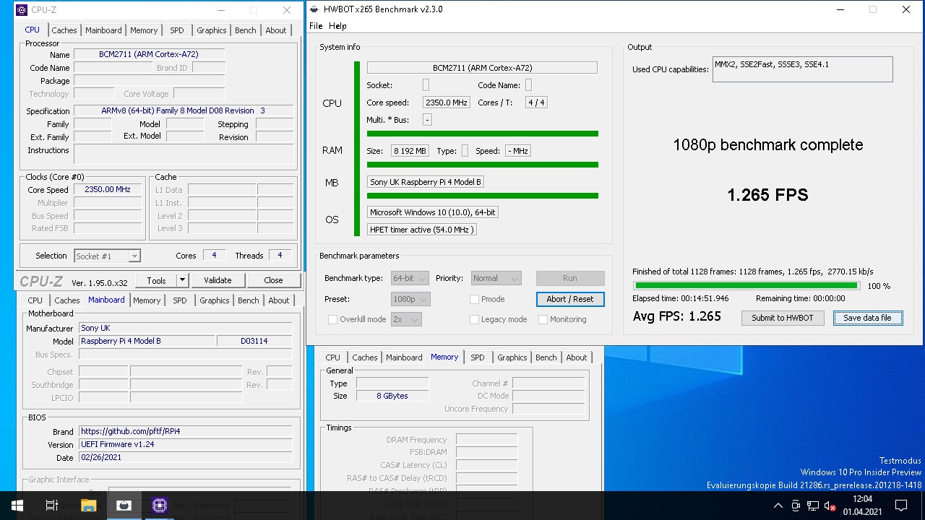Open About tab in top CPU-Z window
Screen dimensions: 925x520
pos(276,30)
